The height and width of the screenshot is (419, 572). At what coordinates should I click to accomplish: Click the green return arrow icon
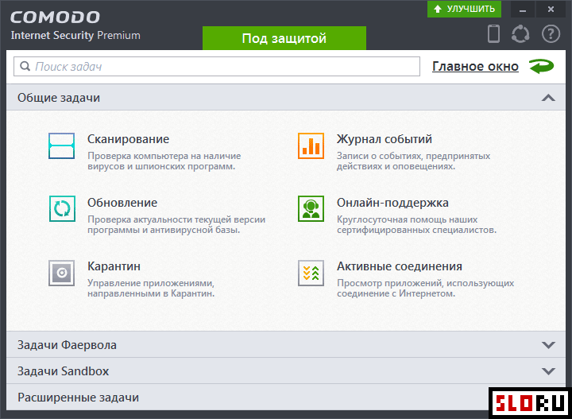pos(541,67)
